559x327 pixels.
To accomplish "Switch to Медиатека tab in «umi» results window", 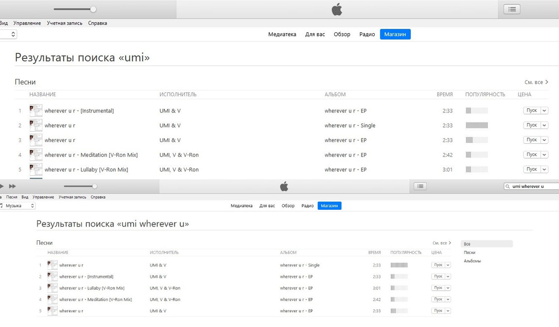I will [282, 35].
